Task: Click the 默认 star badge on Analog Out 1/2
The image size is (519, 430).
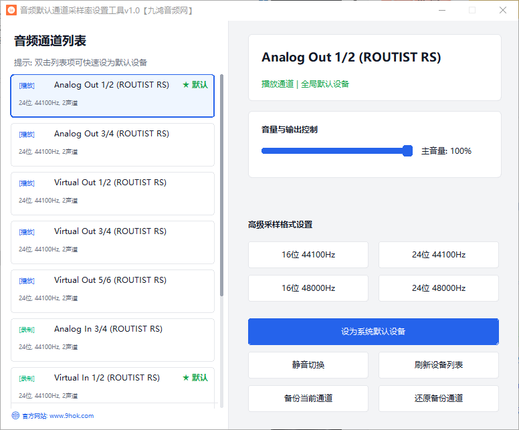Action: (x=195, y=85)
